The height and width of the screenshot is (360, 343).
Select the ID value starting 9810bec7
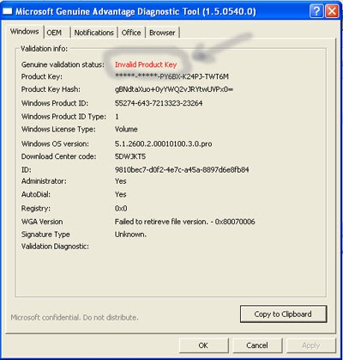[182, 170]
